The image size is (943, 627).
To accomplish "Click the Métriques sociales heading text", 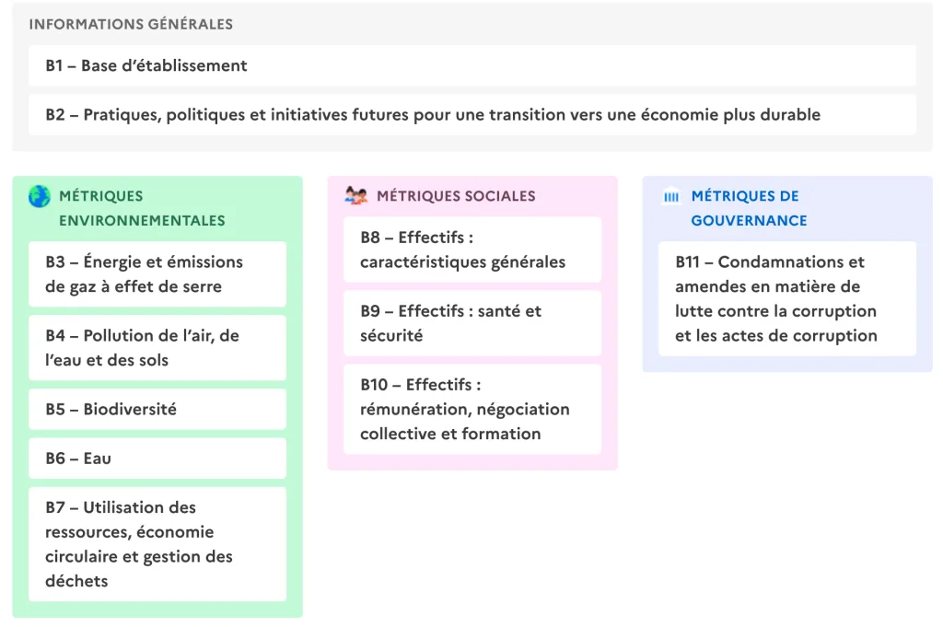I will (x=456, y=196).
